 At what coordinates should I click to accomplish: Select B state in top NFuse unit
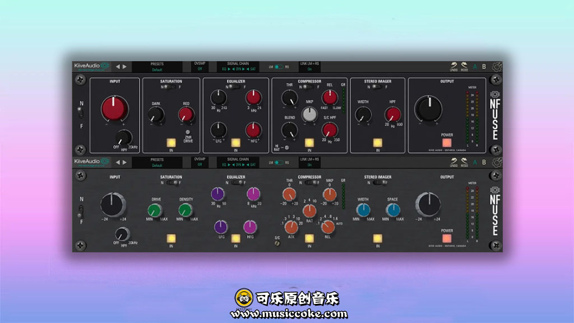click(x=484, y=67)
